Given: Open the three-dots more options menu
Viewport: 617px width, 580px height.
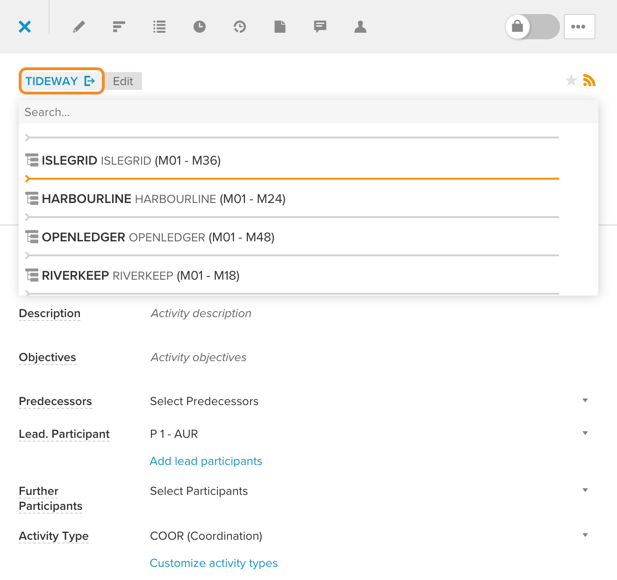Looking at the screenshot, I should pyautogui.click(x=580, y=27).
